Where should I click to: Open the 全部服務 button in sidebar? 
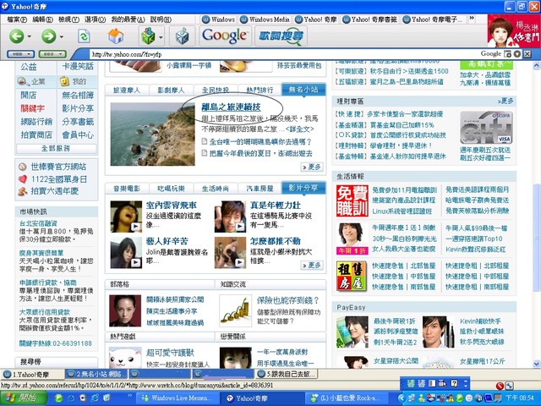pos(56,149)
